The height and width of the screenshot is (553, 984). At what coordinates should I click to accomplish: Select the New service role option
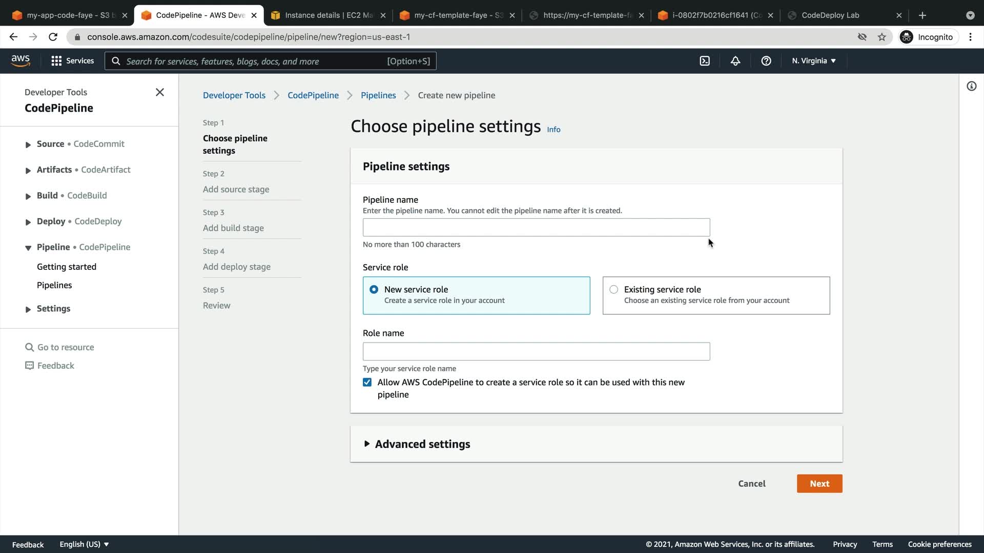coord(374,290)
